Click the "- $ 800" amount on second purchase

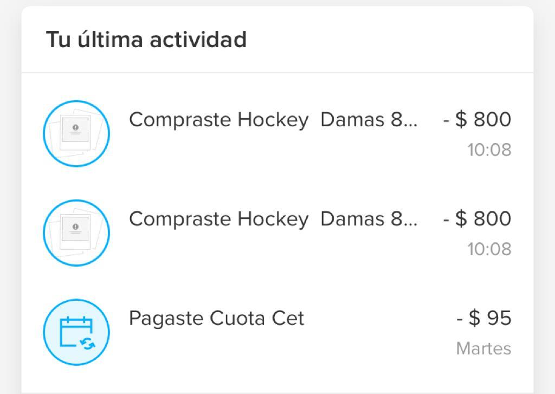pos(477,219)
